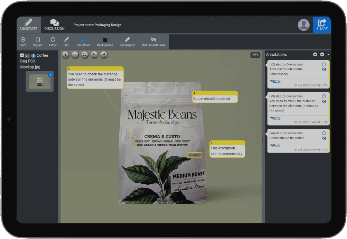Select the Square annotation tool

[x=38, y=42]
